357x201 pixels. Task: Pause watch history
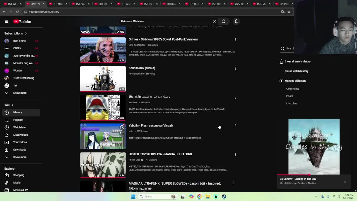pos(296,71)
